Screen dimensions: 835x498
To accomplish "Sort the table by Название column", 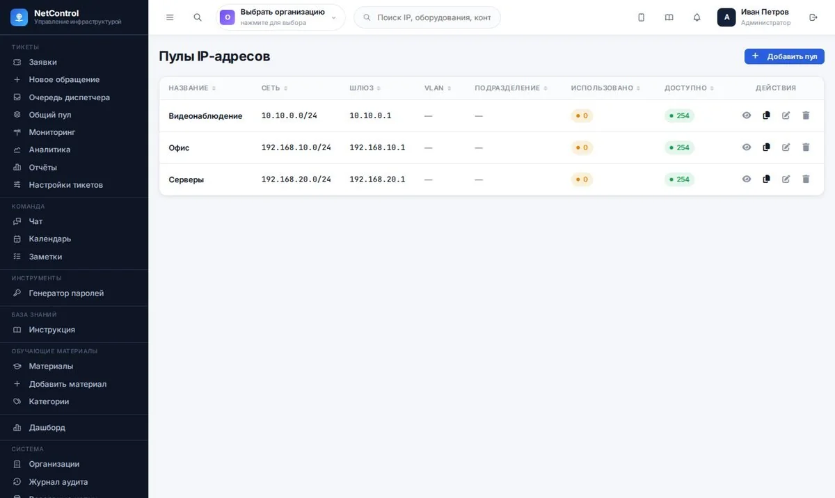I will click(192, 88).
